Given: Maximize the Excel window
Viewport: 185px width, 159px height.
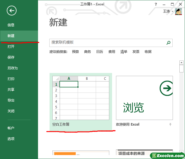Looking at the screenshot, I should (x=172, y=5).
